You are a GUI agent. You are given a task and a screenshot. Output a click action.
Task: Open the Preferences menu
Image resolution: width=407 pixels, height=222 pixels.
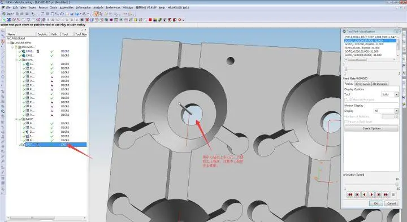pyautogui.click(x=113, y=7)
